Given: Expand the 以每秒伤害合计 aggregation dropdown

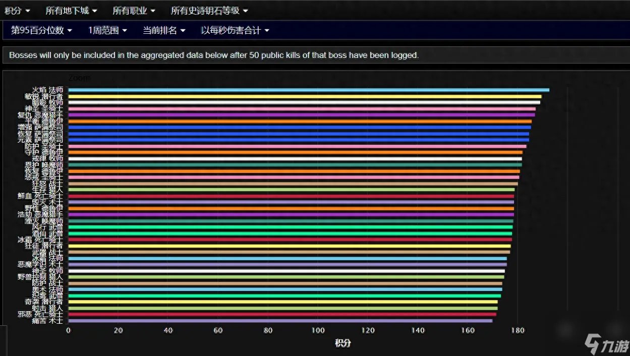Looking at the screenshot, I should (235, 30).
